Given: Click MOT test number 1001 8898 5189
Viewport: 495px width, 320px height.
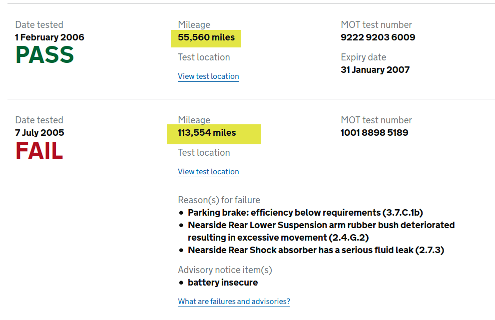Looking at the screenshot, I should click(x=375, y=133).
